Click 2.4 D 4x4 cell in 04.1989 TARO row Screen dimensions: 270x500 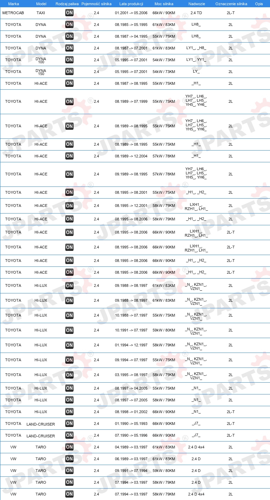[x=196, y=447]
